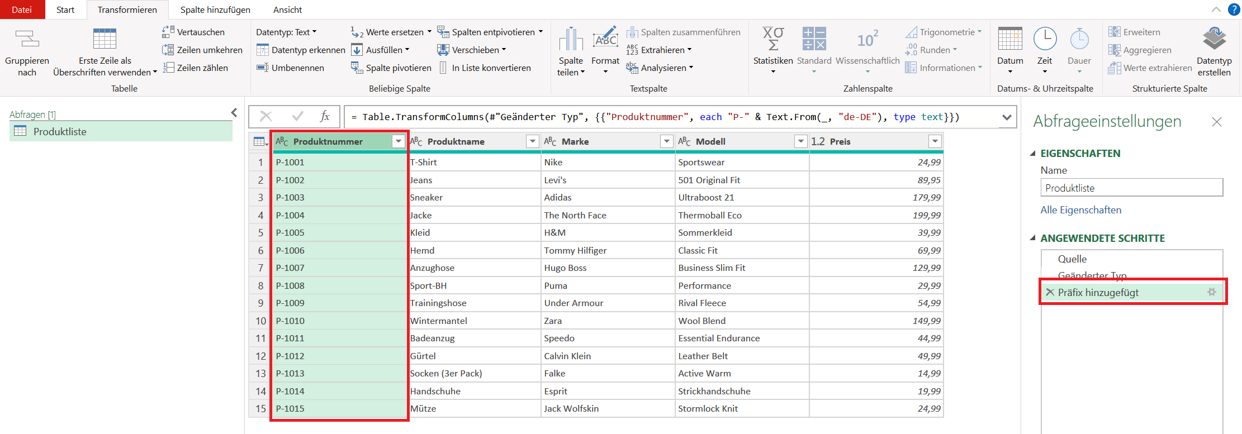Use Erste Zeile als Überschriften verwenden
1242x434 pixels.
105,51
